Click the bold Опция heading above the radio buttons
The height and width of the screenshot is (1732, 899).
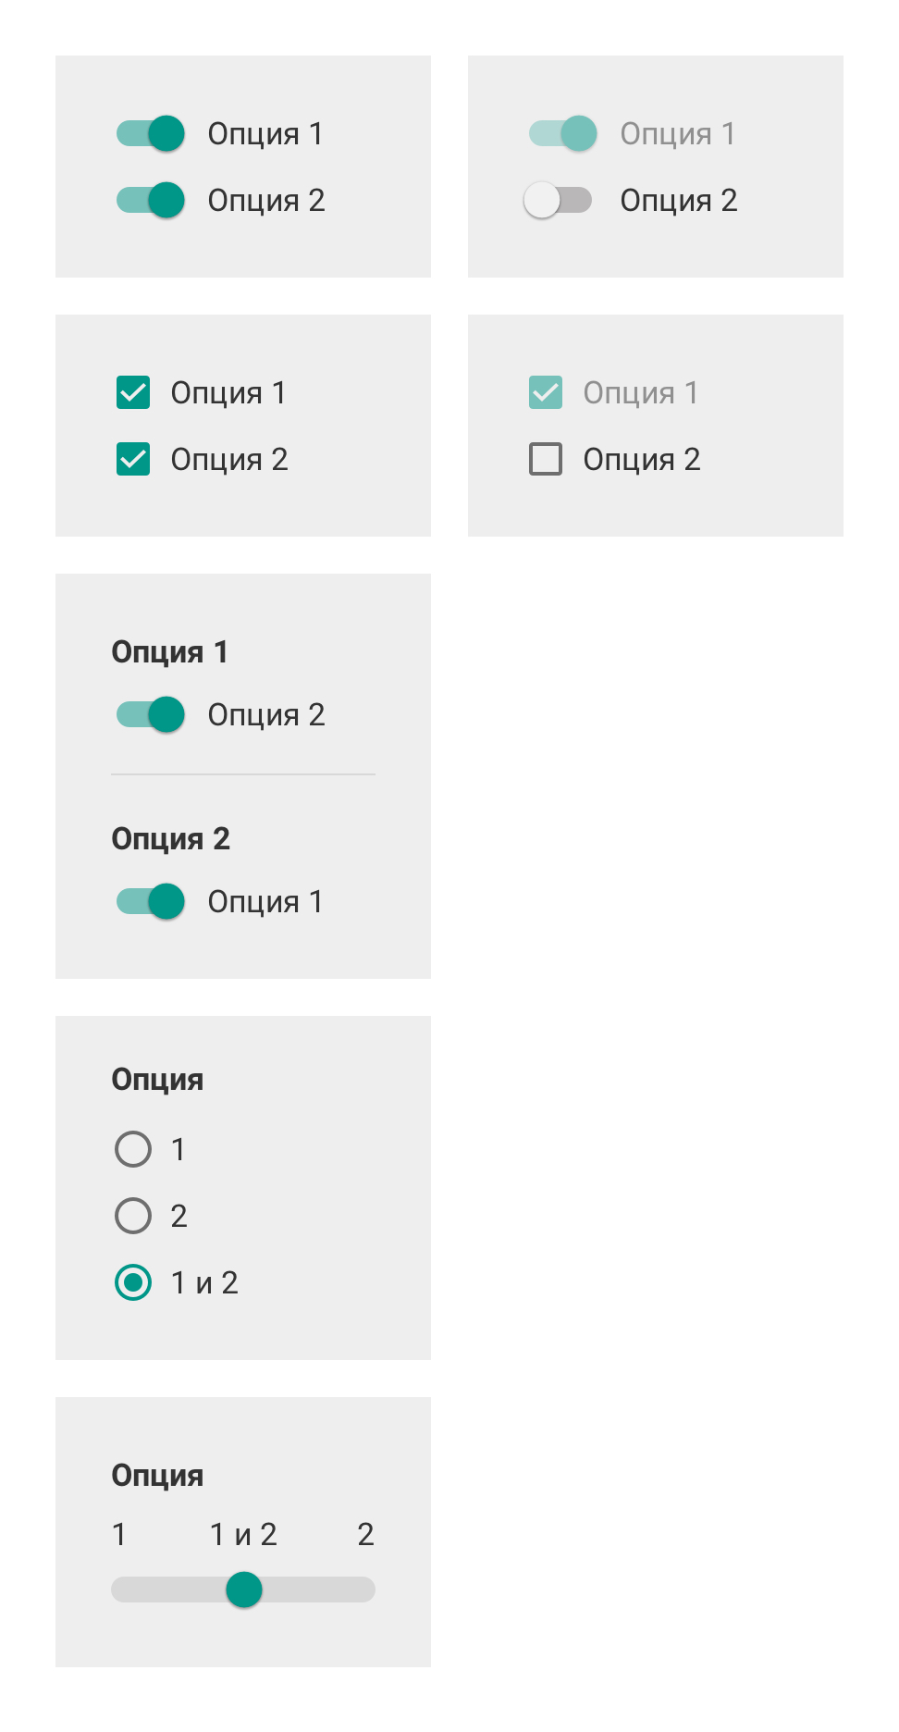pos(157,1079)
